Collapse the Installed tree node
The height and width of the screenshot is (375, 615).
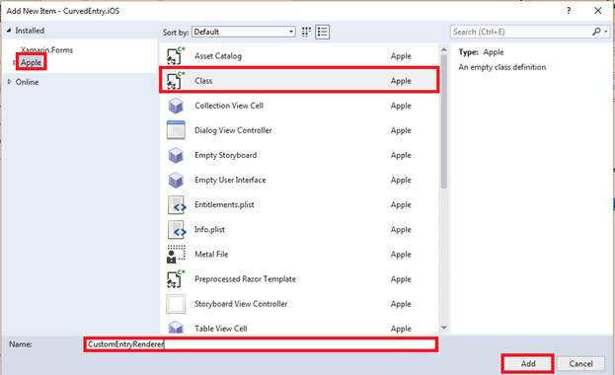pyautogui.click(x=9, y=31)
